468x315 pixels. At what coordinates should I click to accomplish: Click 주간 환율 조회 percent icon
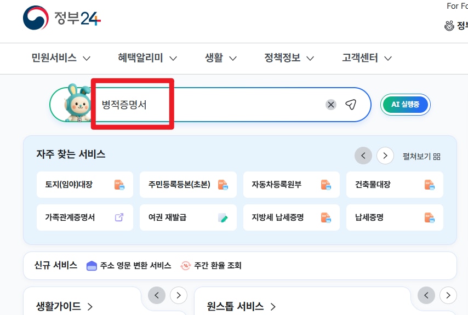(x=185, y=266)
